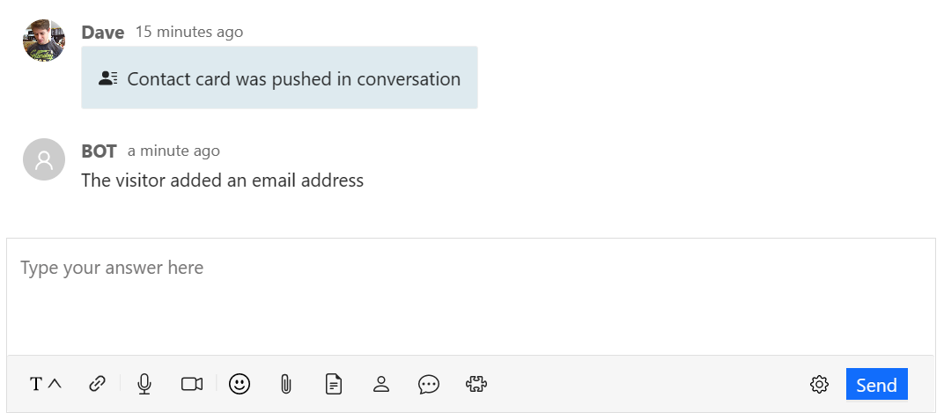Viewport: 944px width, 420px height.
Task: Click the Dave sender name
Action: click(102, 33)
